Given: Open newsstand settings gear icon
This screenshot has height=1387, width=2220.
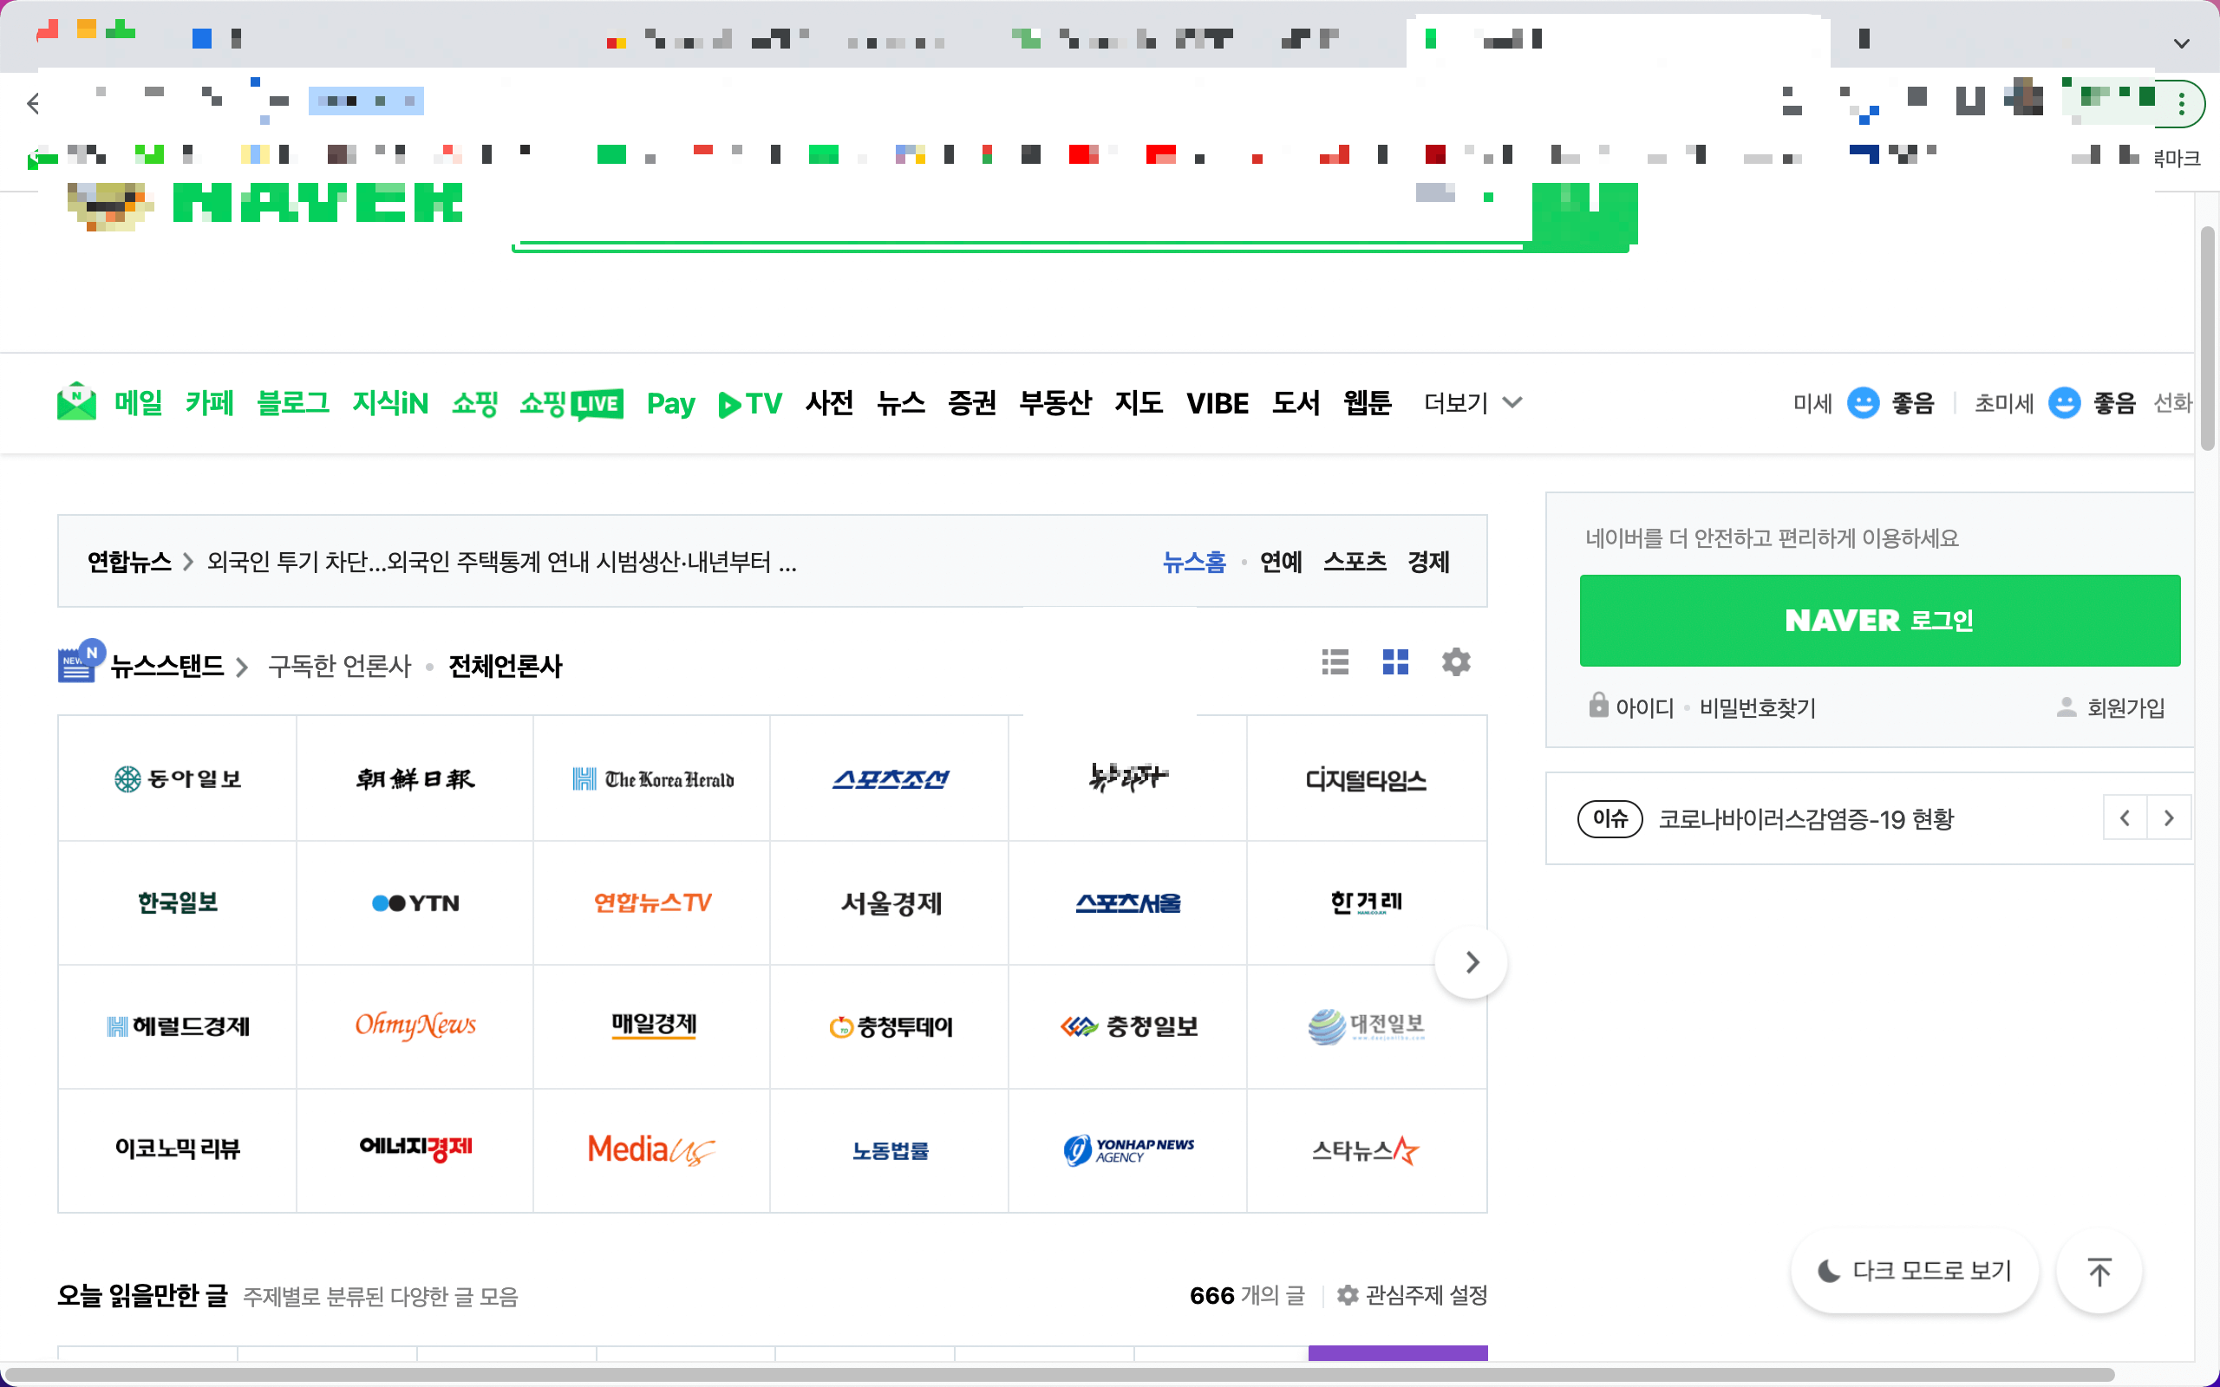Looking at the screenshot, I should (1456, 661).
